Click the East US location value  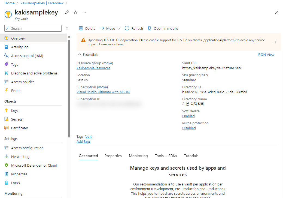[x=82, y=80]
